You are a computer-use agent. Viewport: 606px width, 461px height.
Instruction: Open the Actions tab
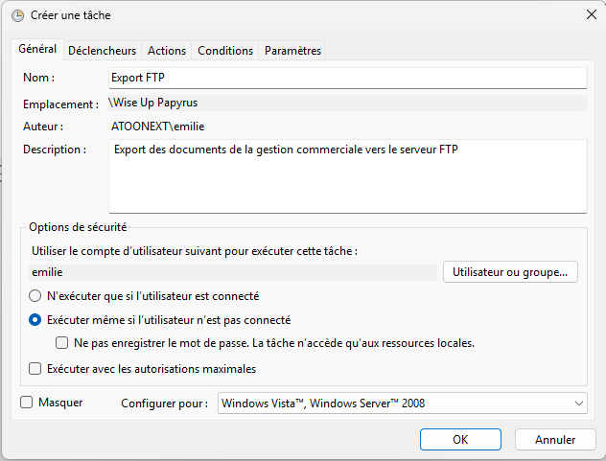coord(167,51)
